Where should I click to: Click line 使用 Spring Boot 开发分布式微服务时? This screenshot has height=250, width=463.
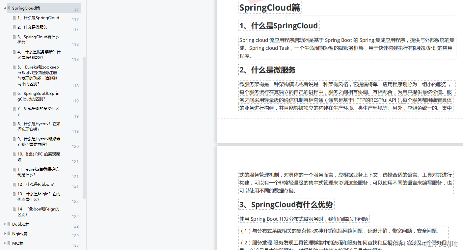(x=304, y=219)
